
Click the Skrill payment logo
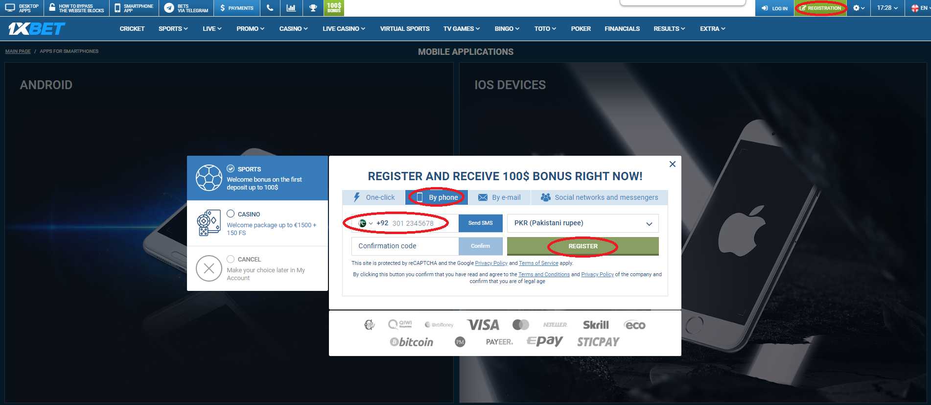tap(596, 325)
